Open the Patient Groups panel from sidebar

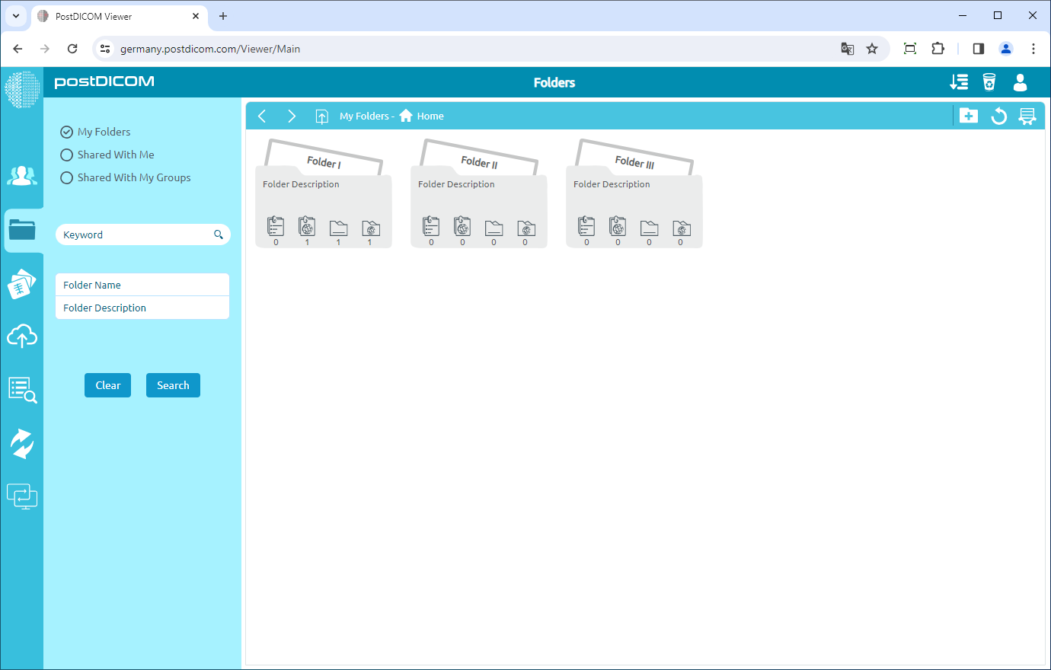pyautogui.click(x=22, y=176)
